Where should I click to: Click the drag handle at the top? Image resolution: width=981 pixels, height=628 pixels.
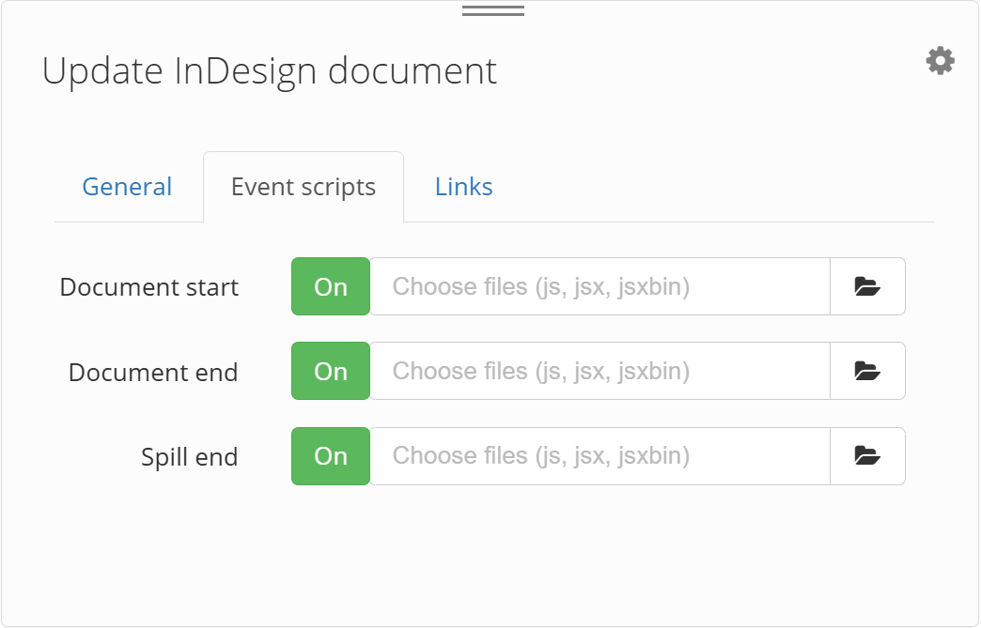click(492, 8)
